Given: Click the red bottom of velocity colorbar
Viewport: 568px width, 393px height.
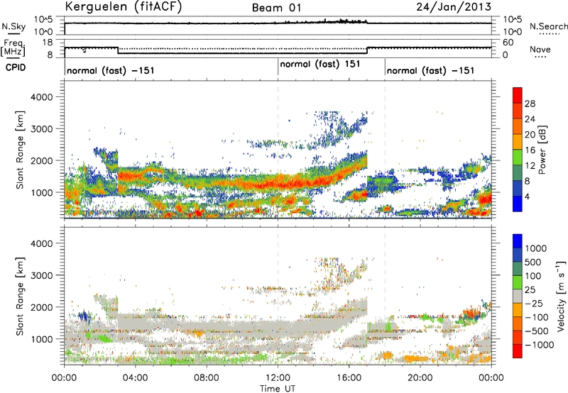Looking at the screenshot, I should (518, 351).
